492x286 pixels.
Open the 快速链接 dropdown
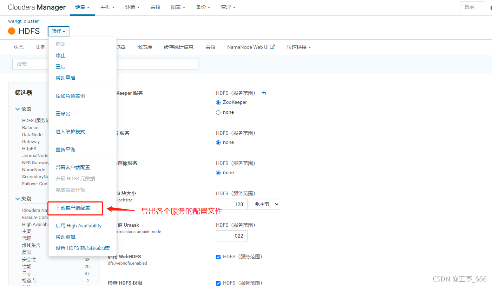[x=298, y=47]
